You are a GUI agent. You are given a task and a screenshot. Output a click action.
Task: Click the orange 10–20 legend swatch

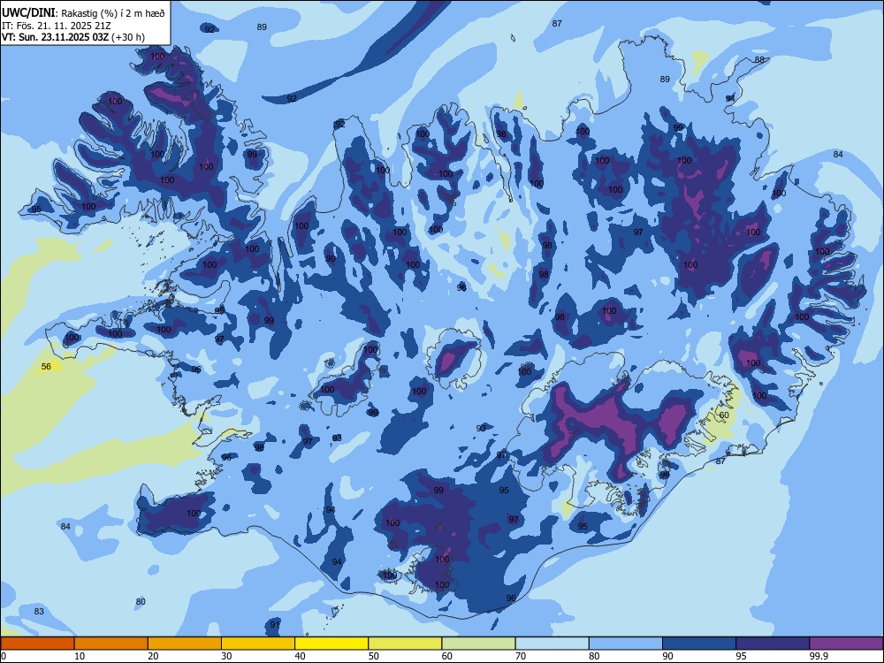111,644
